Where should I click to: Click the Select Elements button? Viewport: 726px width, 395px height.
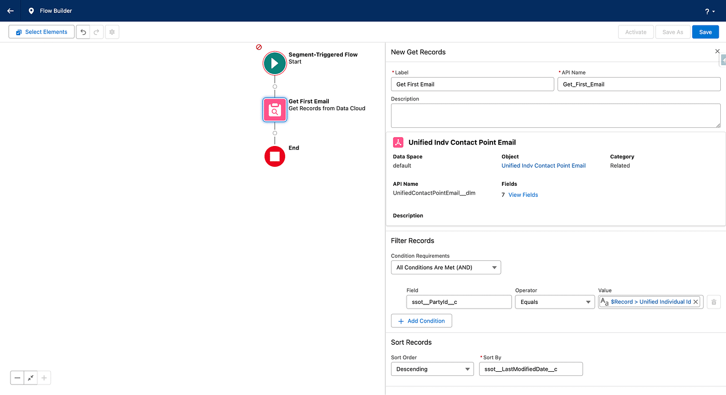[x=41, y=32]
